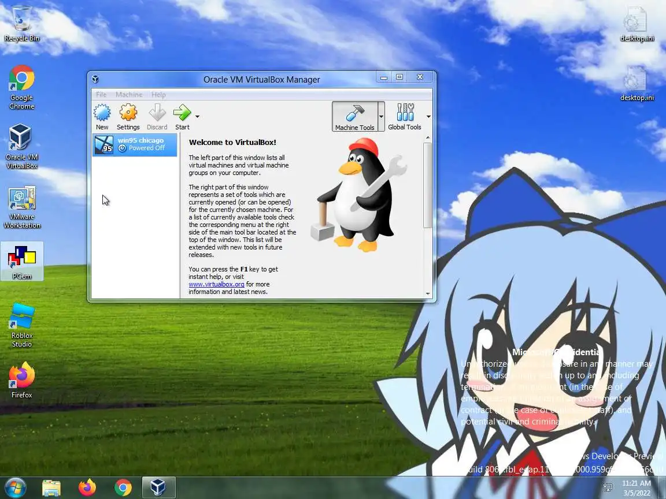The height and width of the screenshot is (499, 666).
Task: Start the win95 chicago machine
Action: click(x=182, y=117)
